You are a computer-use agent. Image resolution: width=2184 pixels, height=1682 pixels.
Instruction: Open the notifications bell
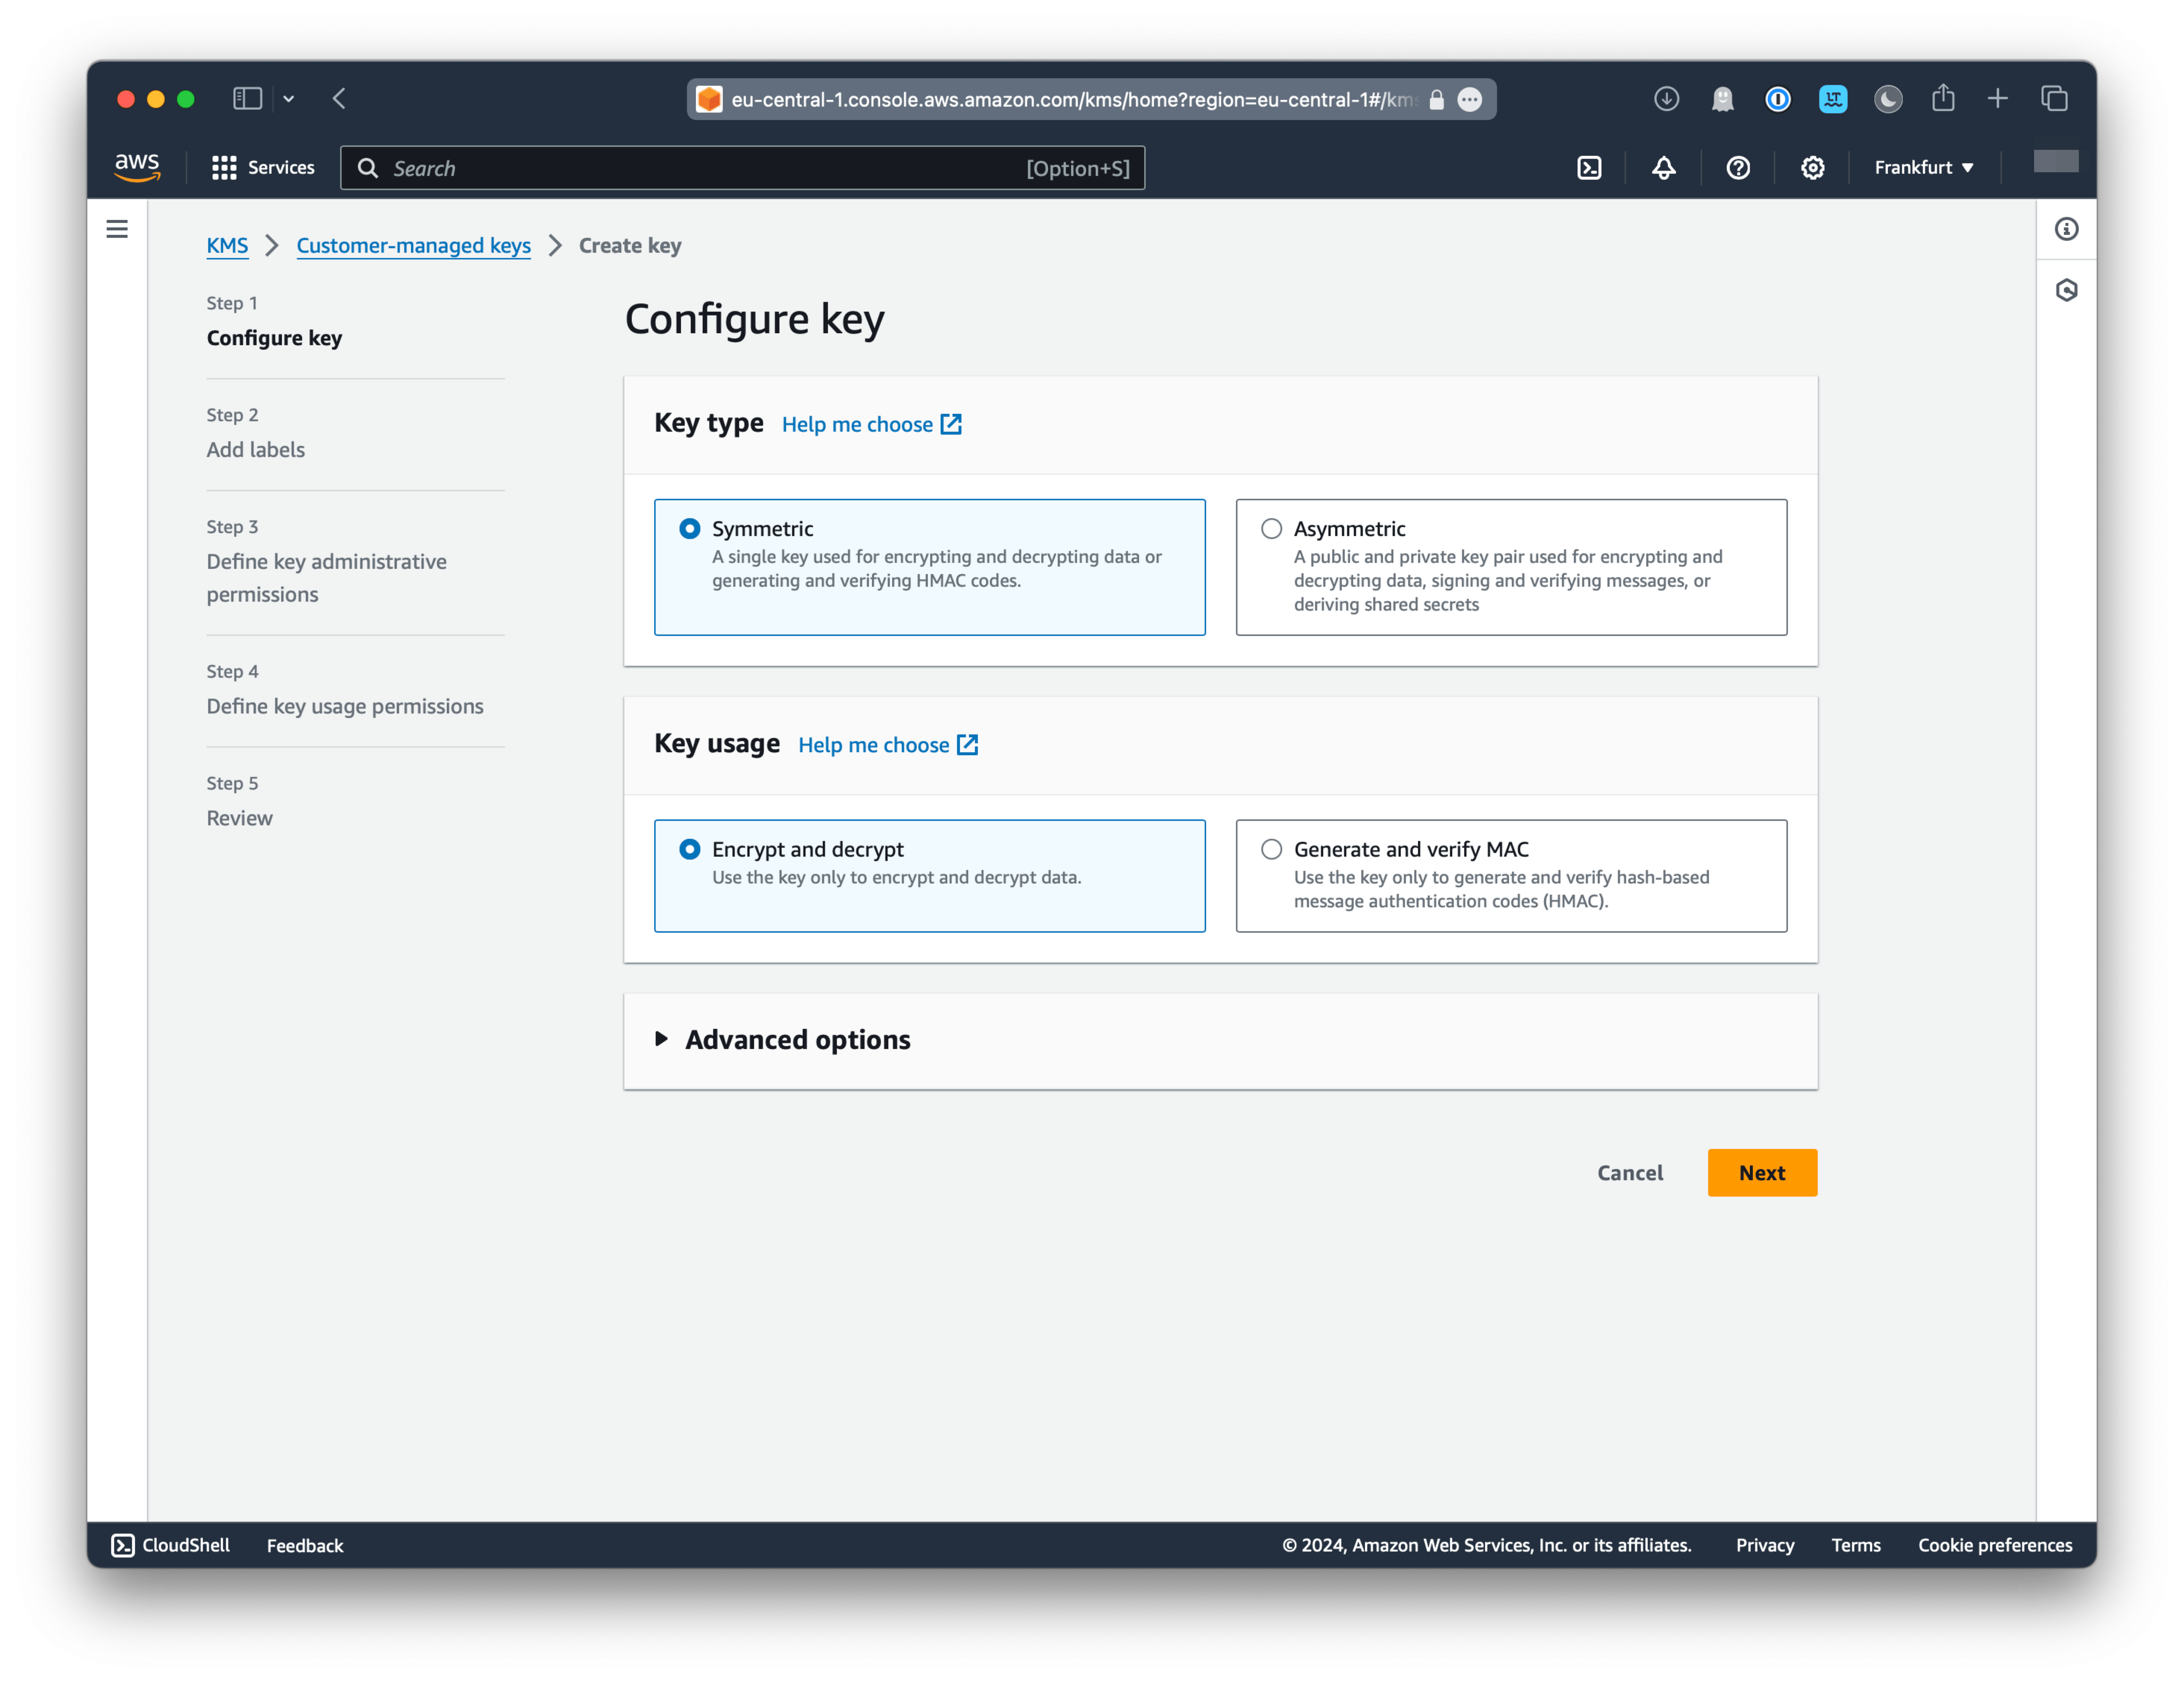tap(1663, 167)
